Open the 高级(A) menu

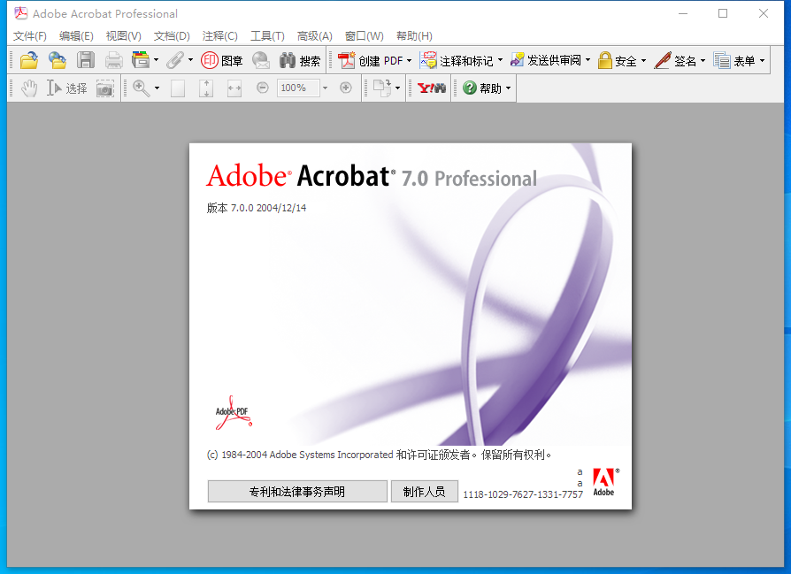click(315, 35)
